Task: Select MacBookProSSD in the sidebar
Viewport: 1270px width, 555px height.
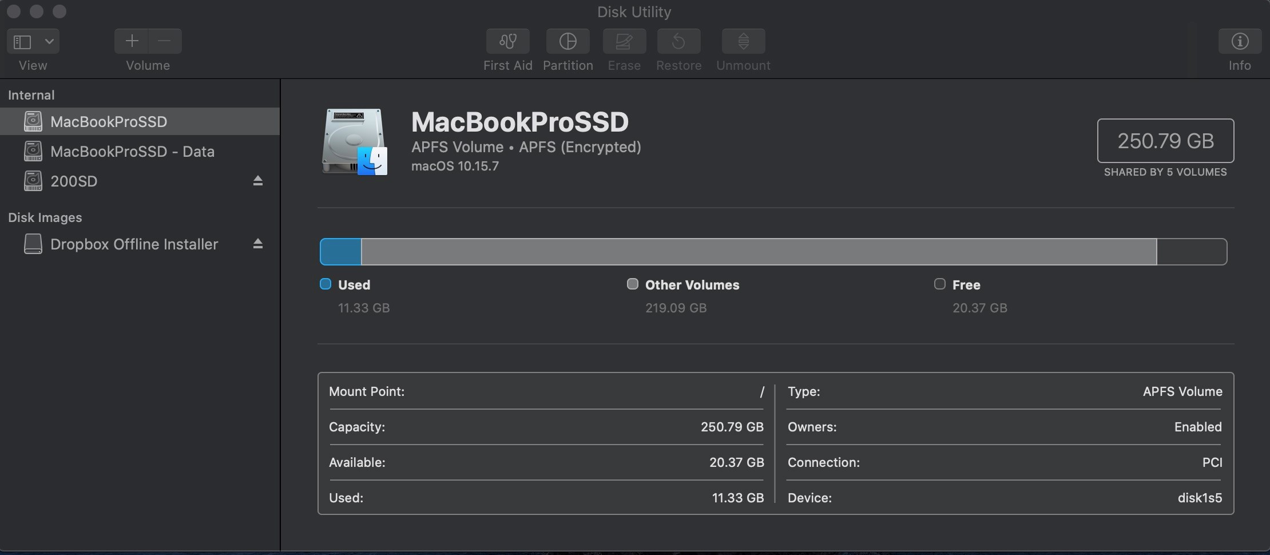Action: (x=109, y=122)
